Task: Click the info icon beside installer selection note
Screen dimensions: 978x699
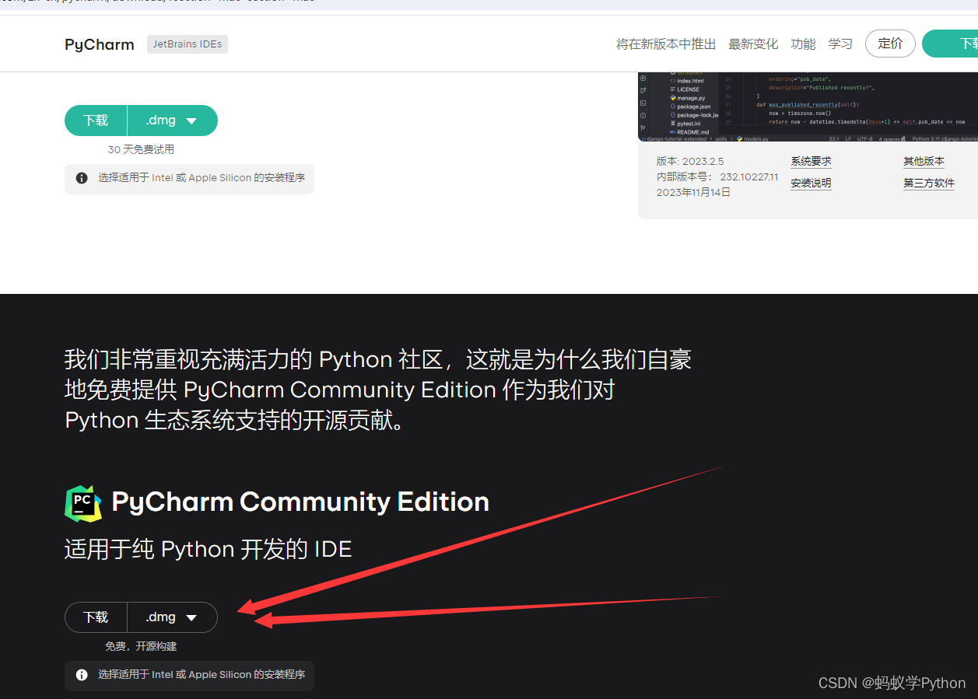Action: click(x=82, y=178)
